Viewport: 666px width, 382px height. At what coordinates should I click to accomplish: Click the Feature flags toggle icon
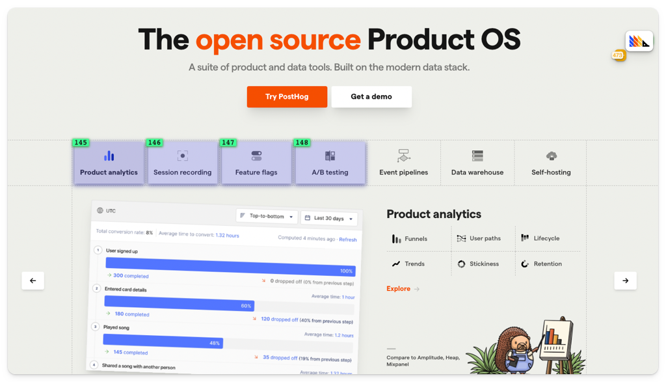tap(256, 156)
